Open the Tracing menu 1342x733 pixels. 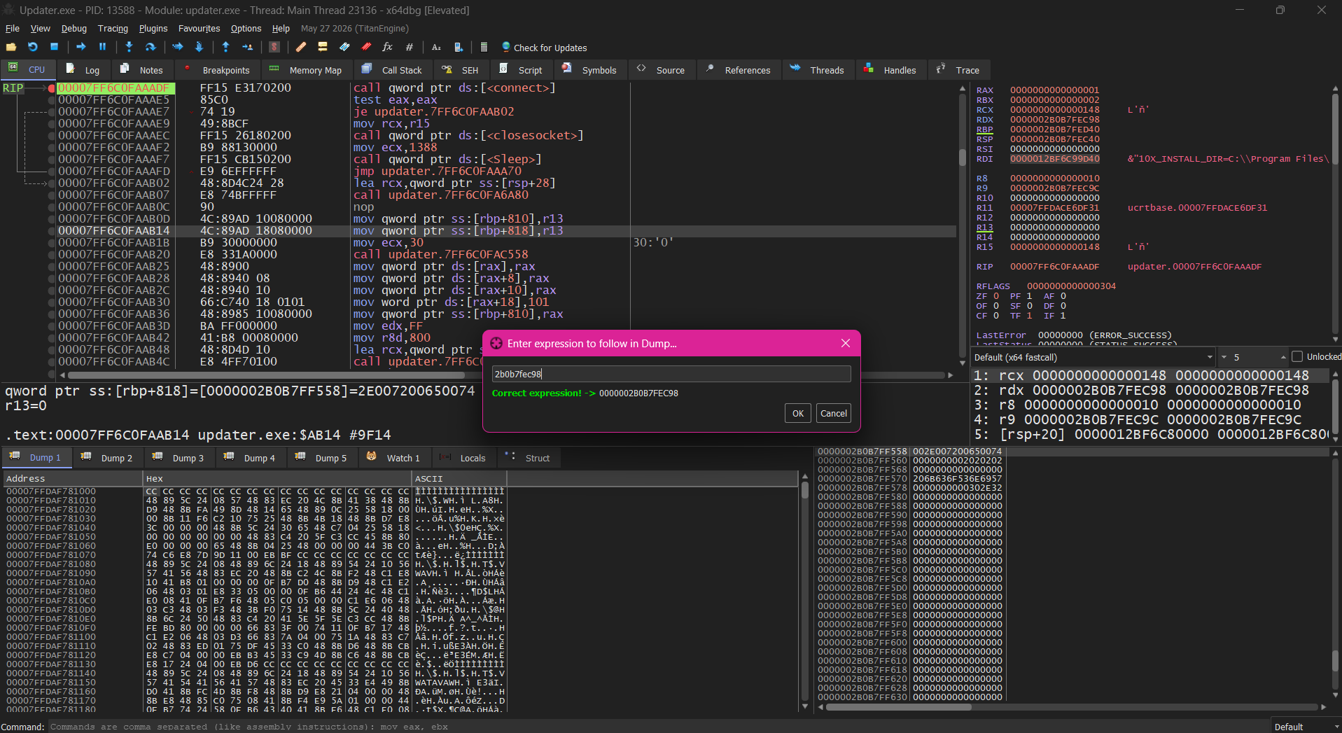coord(113,29)
